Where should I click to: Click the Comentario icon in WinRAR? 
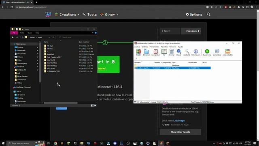point(217,52)
